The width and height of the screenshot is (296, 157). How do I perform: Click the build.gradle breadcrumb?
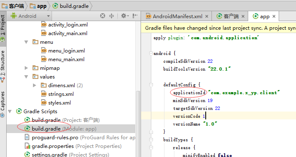tap(70, 6)
